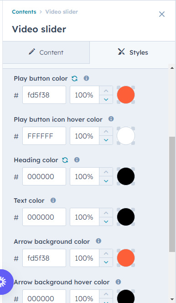Reset Heading color using refresh icon
The image size is (176, 303).
65,160
